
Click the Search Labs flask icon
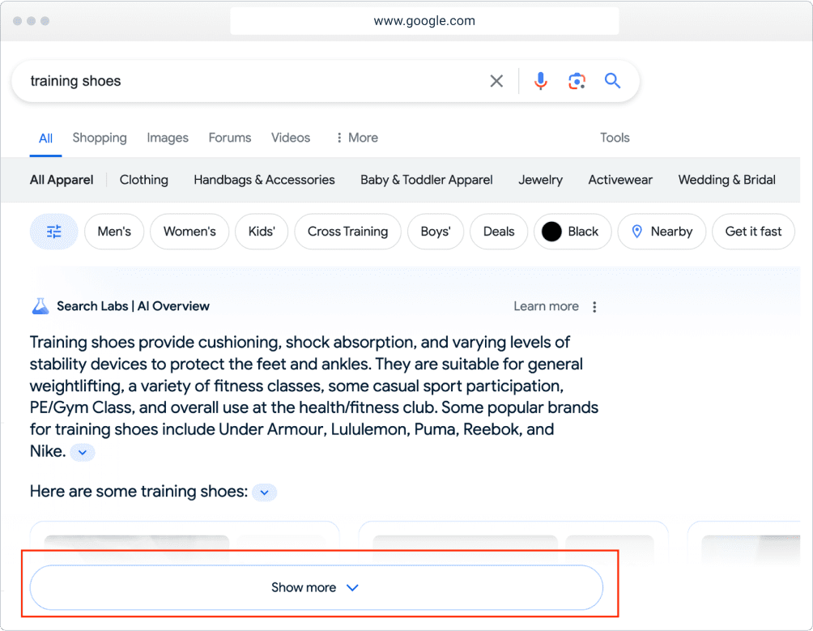coord(40,306)
